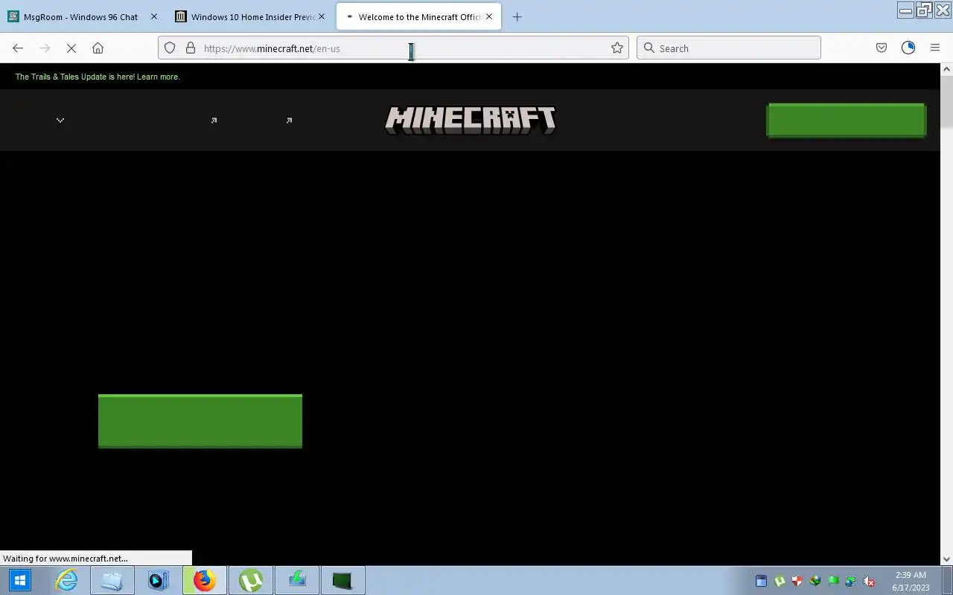Screen dimensions: 953x595
Task: Click the vertical scrollbar thumb
Action: pos(946,101)
